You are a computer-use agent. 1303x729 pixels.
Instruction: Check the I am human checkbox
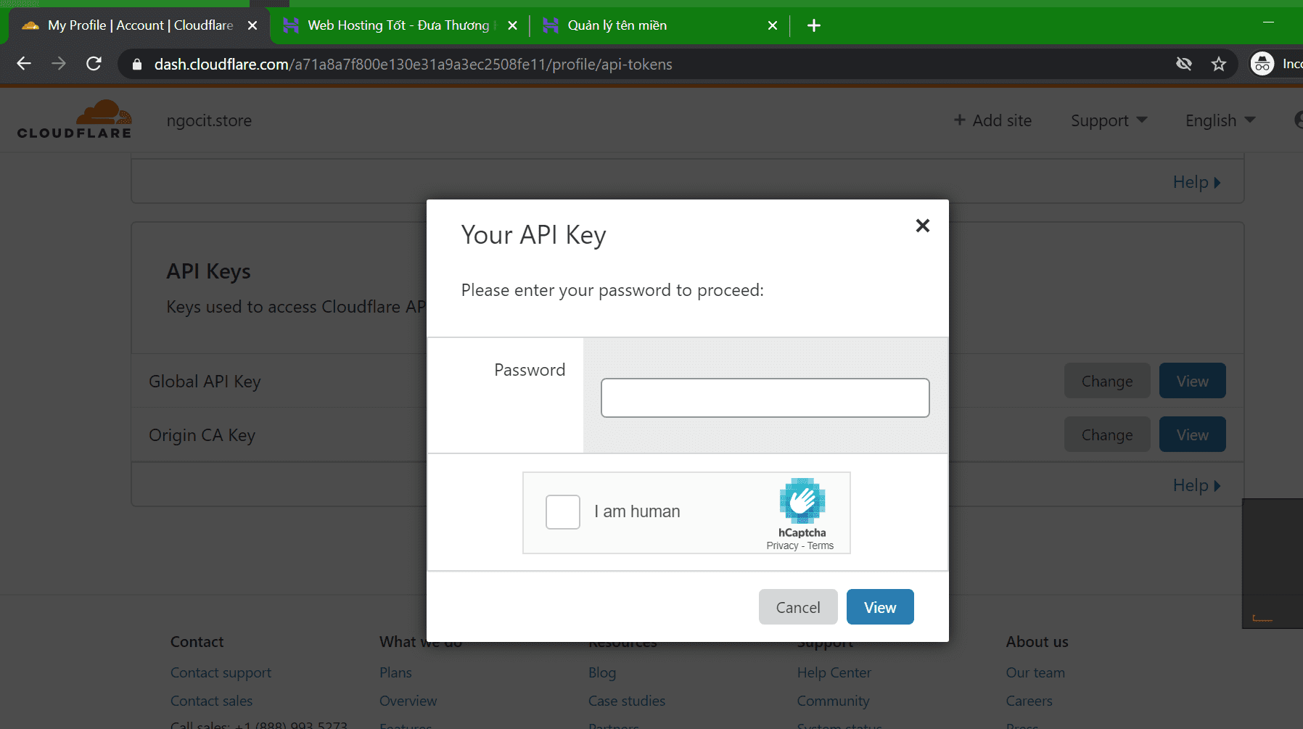[x=562, y=512]
